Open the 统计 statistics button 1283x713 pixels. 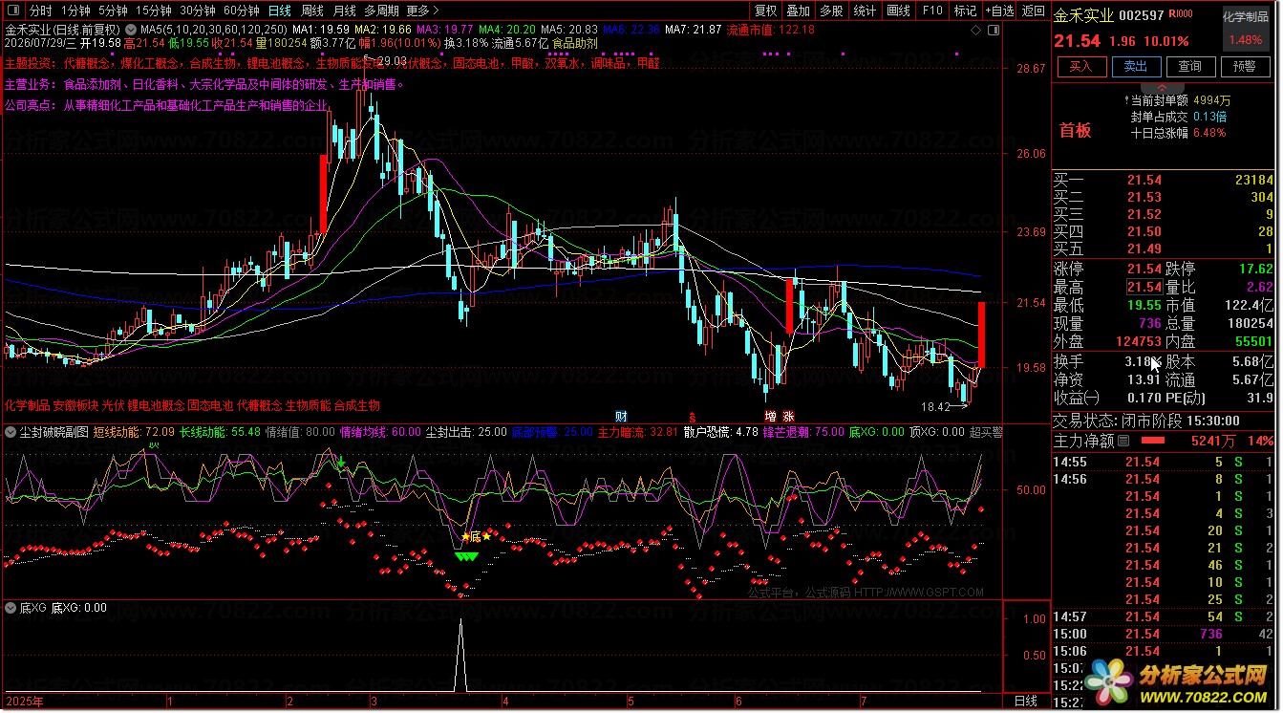(x=865, y=11)
